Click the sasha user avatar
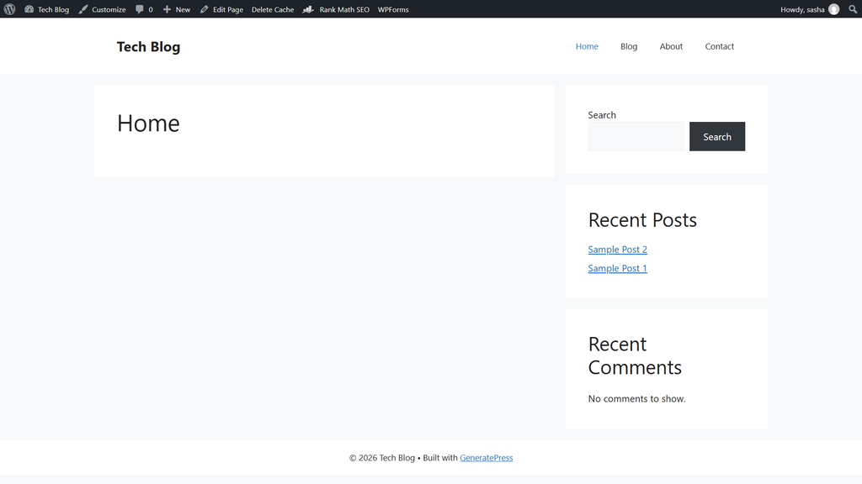Screen dimensions: 862x484 coord(834,9)
